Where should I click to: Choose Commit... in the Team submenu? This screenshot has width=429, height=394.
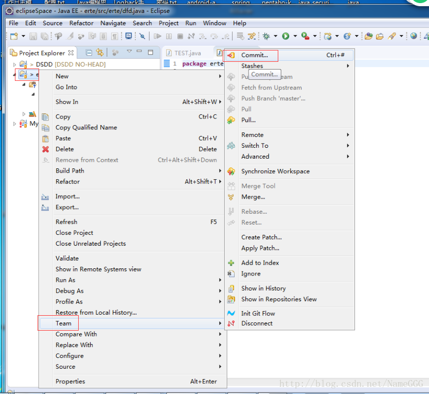[290, 55]
